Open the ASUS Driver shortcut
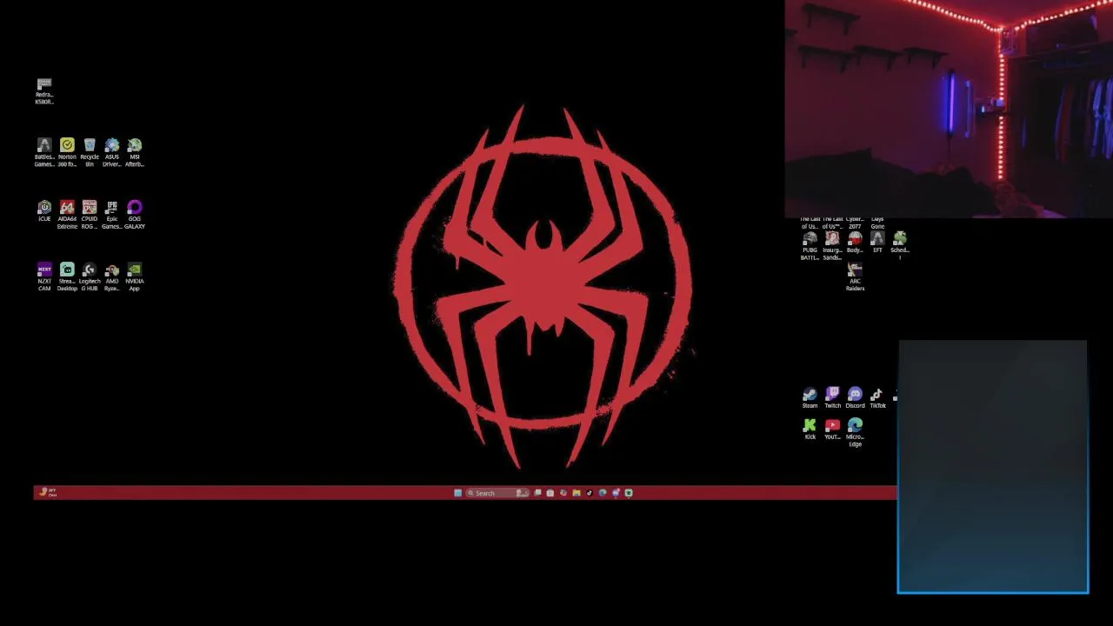Image resolution: width=1113 pixels, height=626 pixels. (112, 152)
